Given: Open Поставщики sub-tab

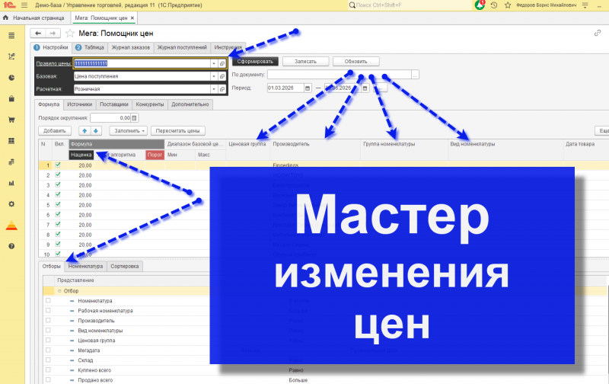Looking at the screenshot, I should [113, 104].
